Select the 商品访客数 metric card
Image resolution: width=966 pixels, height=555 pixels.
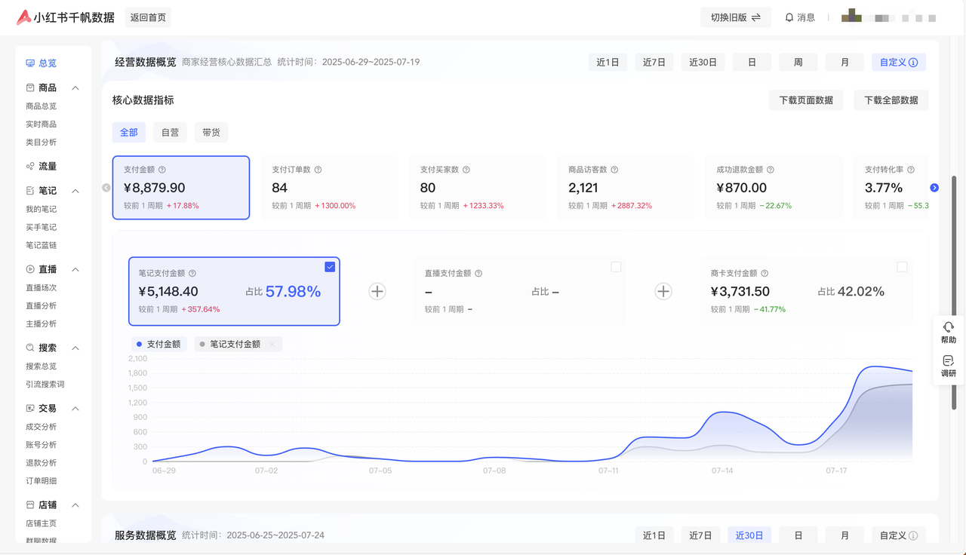coord(626,188)
